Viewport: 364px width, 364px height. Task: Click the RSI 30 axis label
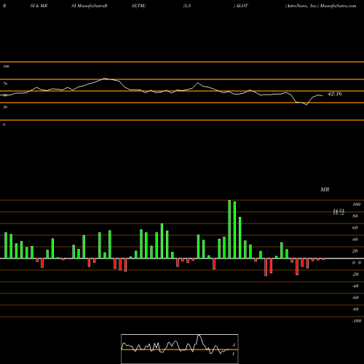click(5, 107)
